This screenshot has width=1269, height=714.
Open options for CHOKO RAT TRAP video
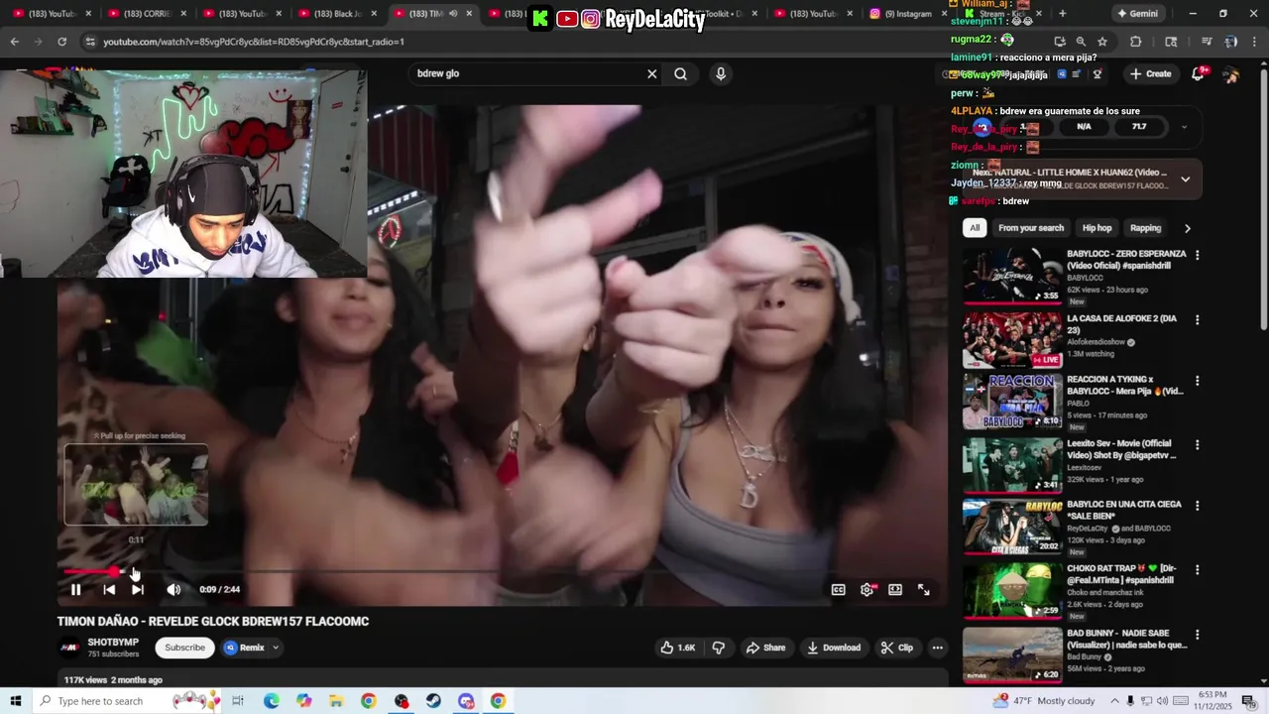[1197, 570]
